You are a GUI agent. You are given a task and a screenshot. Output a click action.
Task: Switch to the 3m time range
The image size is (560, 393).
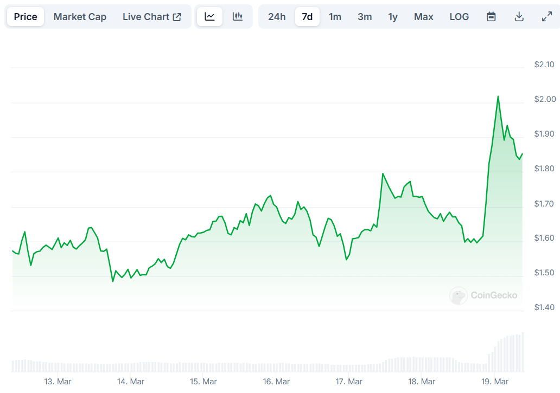pyautogui.click(x=365, y=17)
